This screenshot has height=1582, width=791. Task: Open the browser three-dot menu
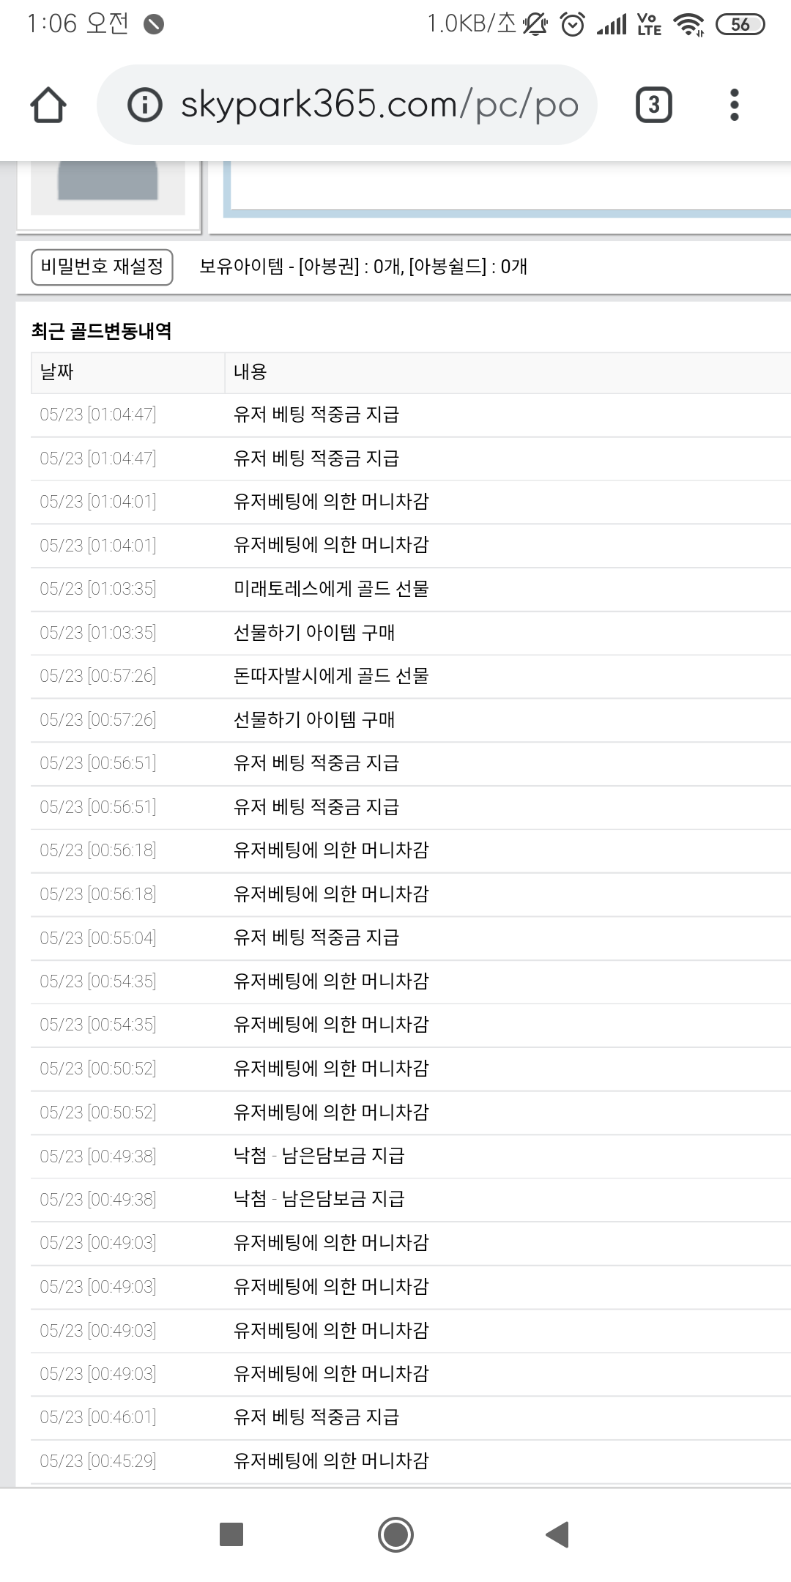[x=734, y=105]
